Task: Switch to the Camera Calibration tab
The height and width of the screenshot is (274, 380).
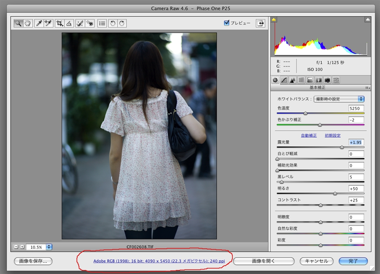Action: click(327, 80)
